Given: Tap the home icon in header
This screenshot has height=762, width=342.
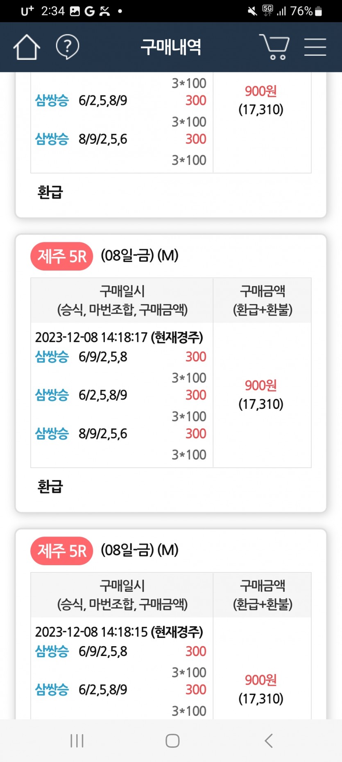Looking at the screenshot, I should 27,47.
